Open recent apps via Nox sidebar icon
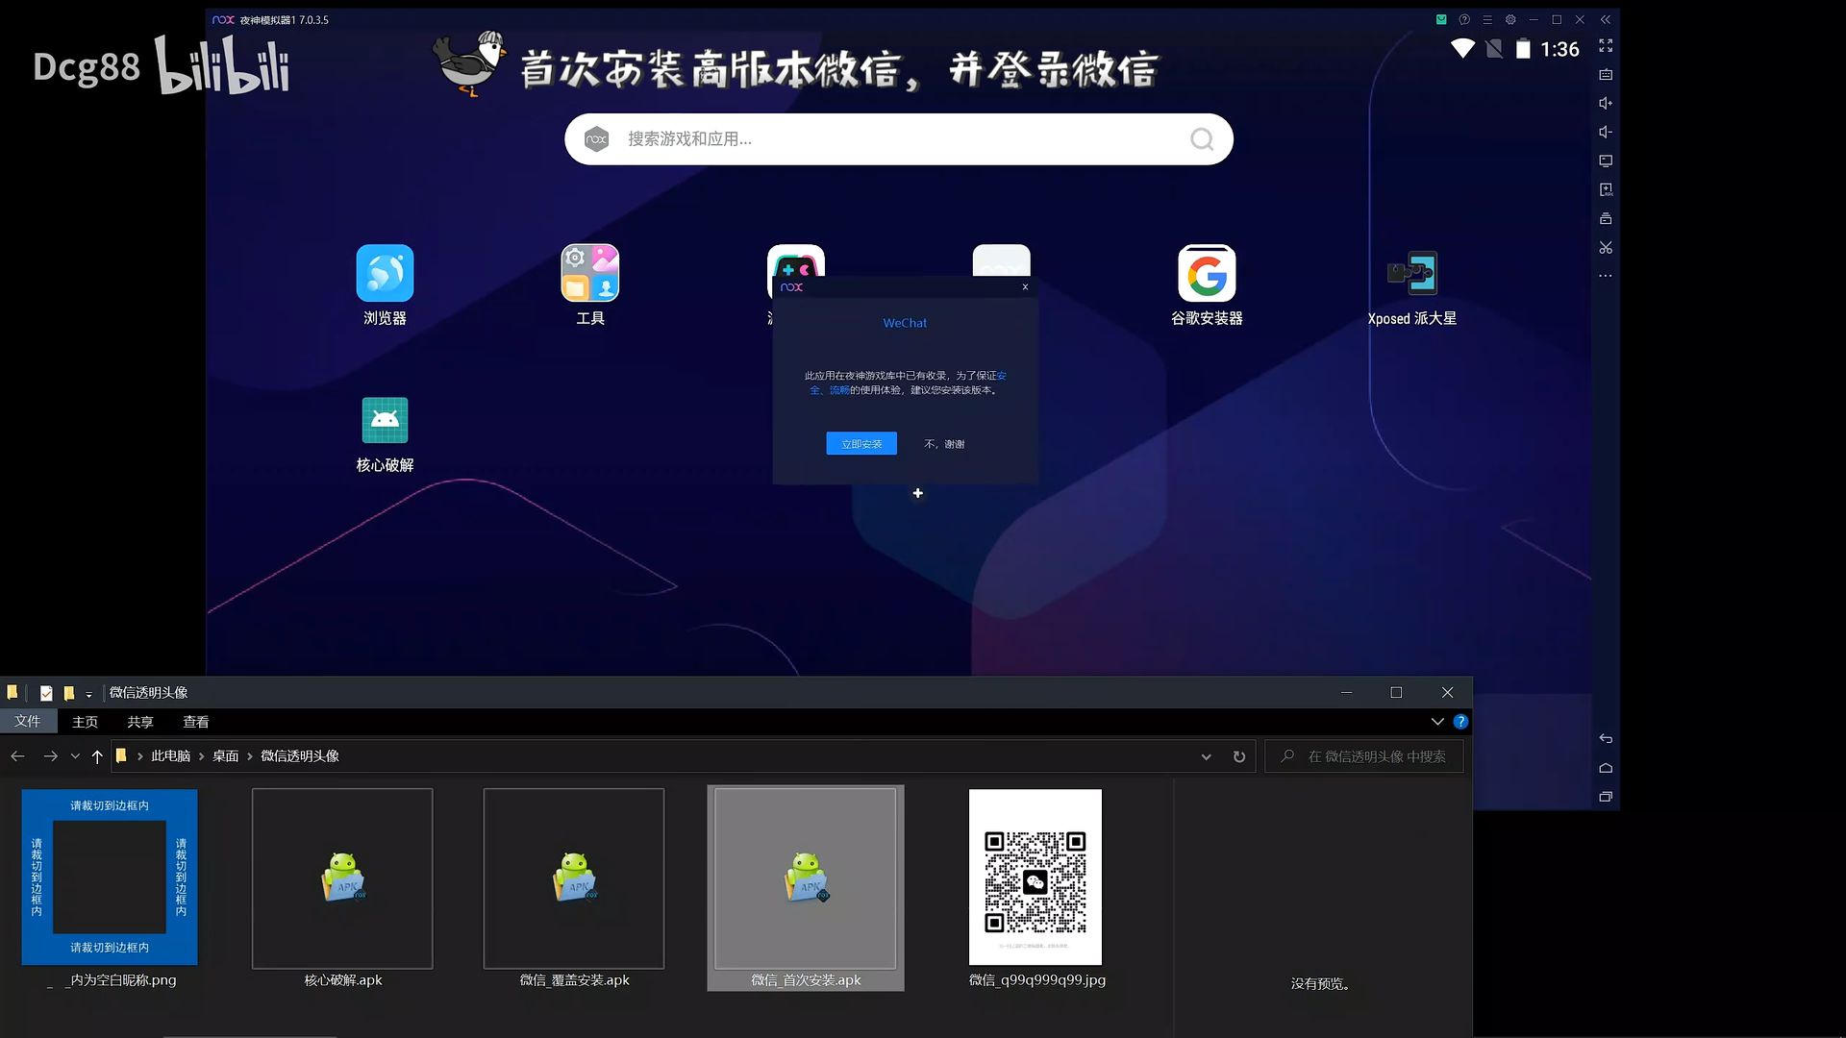1846x1038 pixels. (x=1606, y=797)
